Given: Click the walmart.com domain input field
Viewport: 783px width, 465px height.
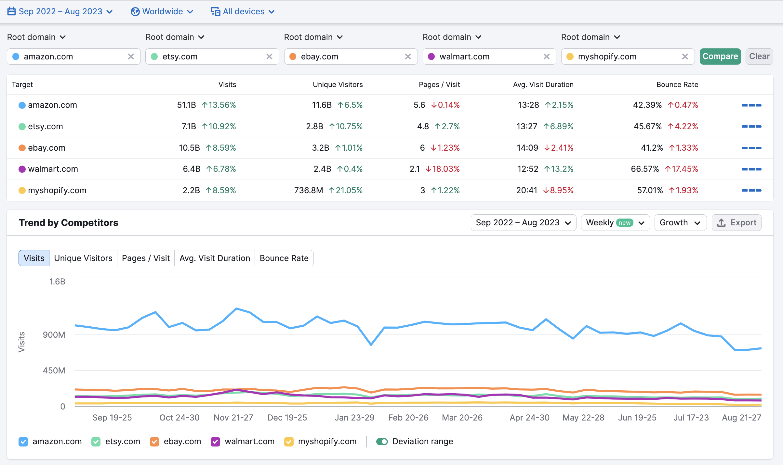Looking at the screenshot, I should 489,57.
